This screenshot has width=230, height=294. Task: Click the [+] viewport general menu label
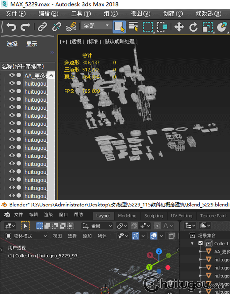[x=63, y=42]
